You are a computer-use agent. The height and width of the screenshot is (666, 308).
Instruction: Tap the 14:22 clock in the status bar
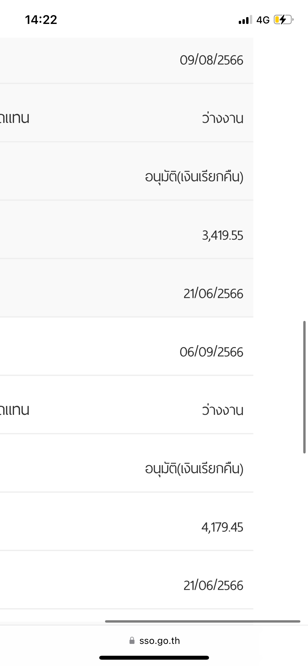click(x=41, y=20)
